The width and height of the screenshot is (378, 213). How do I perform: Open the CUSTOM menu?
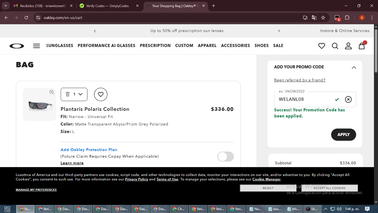pyautogui.click(x=184, y=46)
